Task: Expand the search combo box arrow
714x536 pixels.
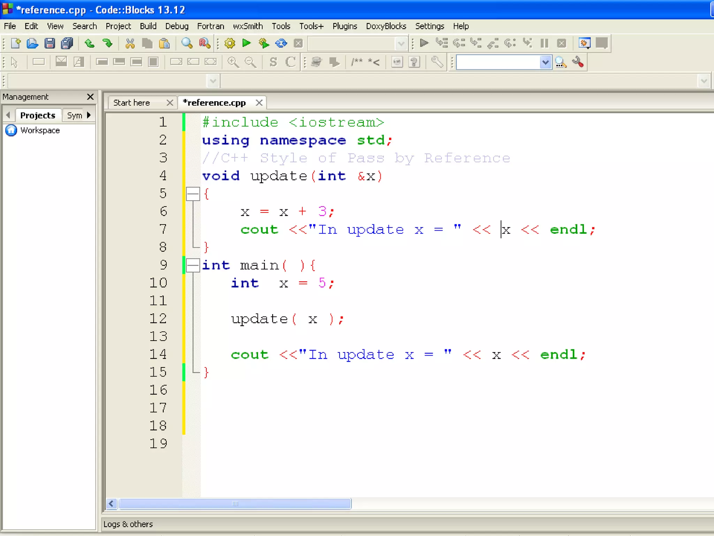Action: coord(545,62)
